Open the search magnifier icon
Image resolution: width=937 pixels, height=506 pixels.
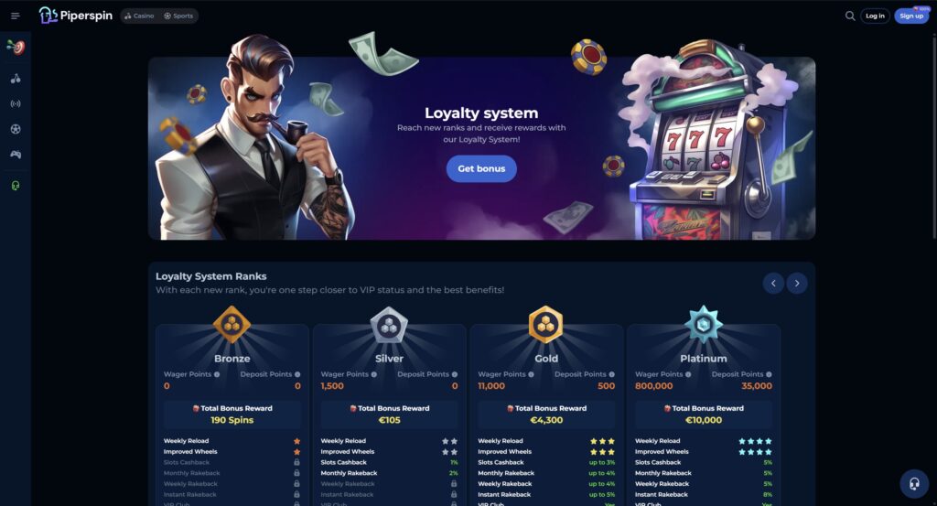tap(850, 16)
